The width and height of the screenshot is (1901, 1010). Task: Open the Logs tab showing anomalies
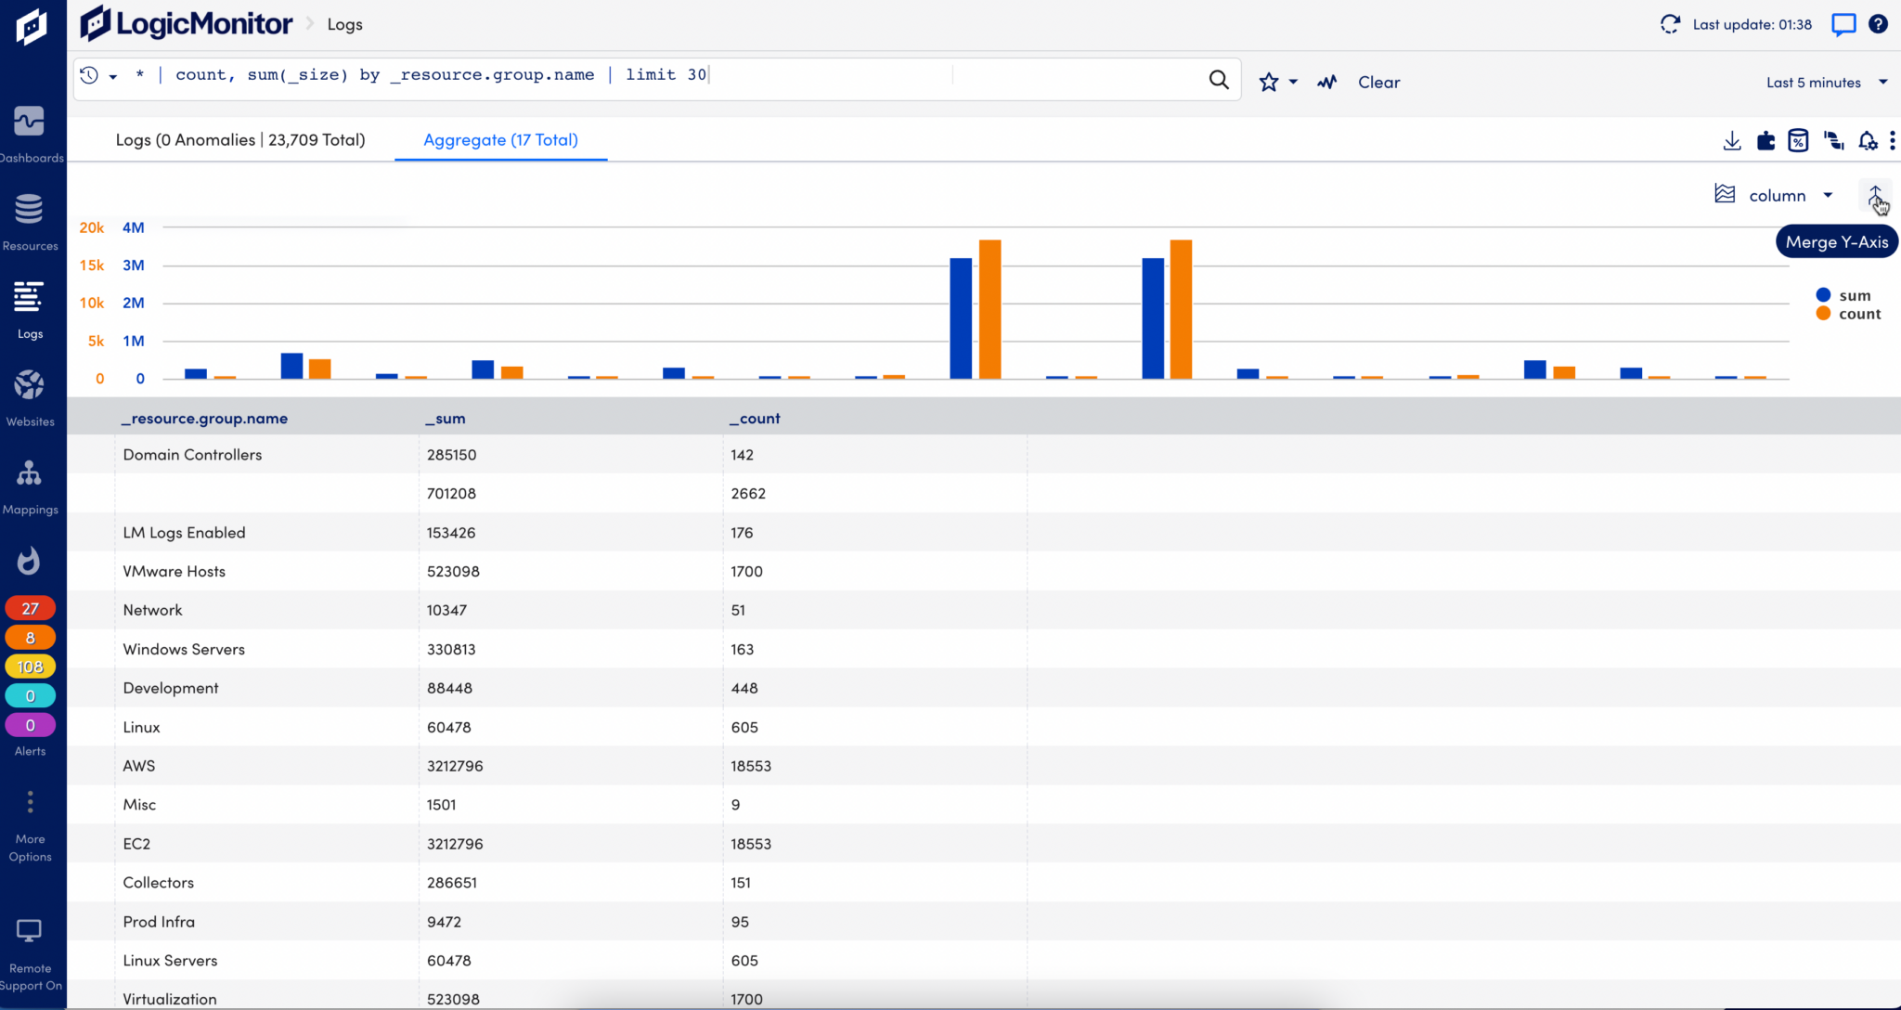(239, 140)
